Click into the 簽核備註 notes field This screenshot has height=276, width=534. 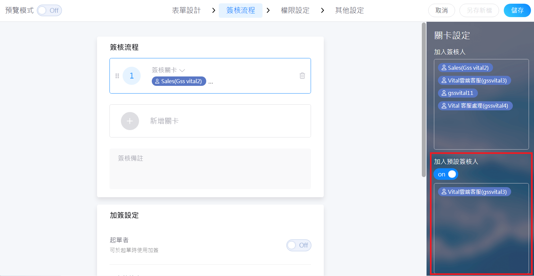point(210,168)
